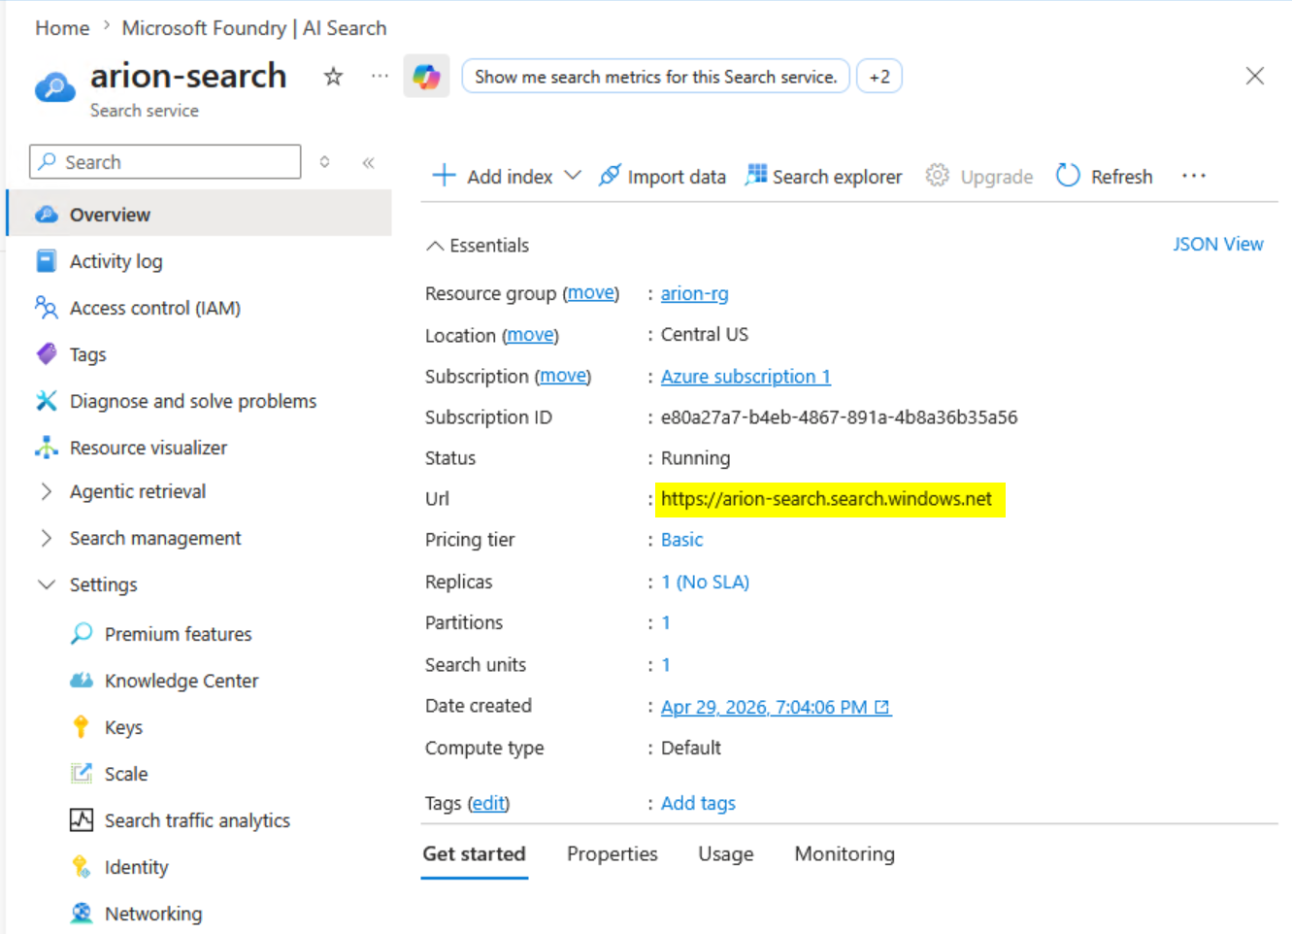Click the Identity key icon
Viewport: 1292px width, 934px height.
tap(82, 867)
